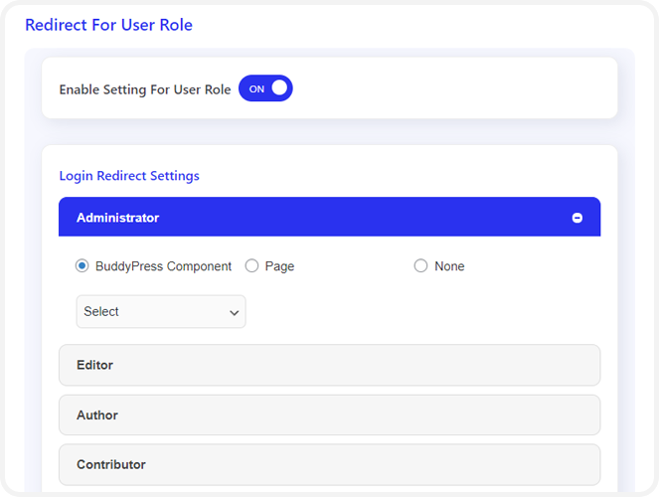Click the Administrator header title
Image resolution: width=659 pixels, height=497 pixels.
[x=117, y=218]
